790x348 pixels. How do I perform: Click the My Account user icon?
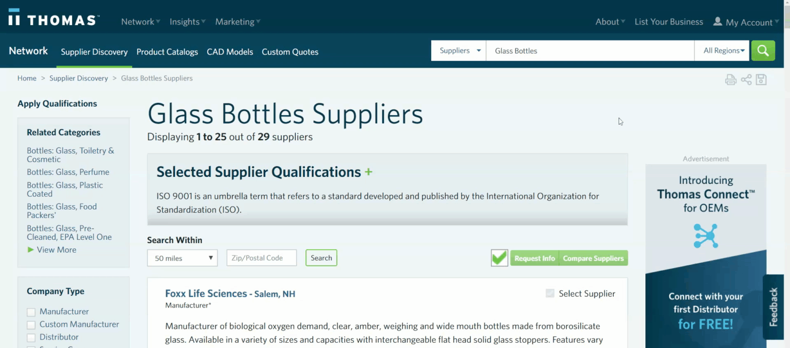pyautogui.click(x=717, y=21)
